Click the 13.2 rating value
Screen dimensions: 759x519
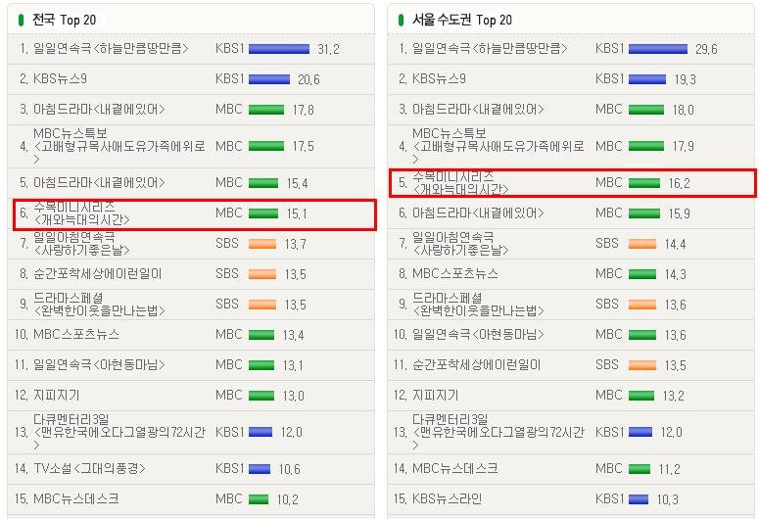click(x=674, y=396)
